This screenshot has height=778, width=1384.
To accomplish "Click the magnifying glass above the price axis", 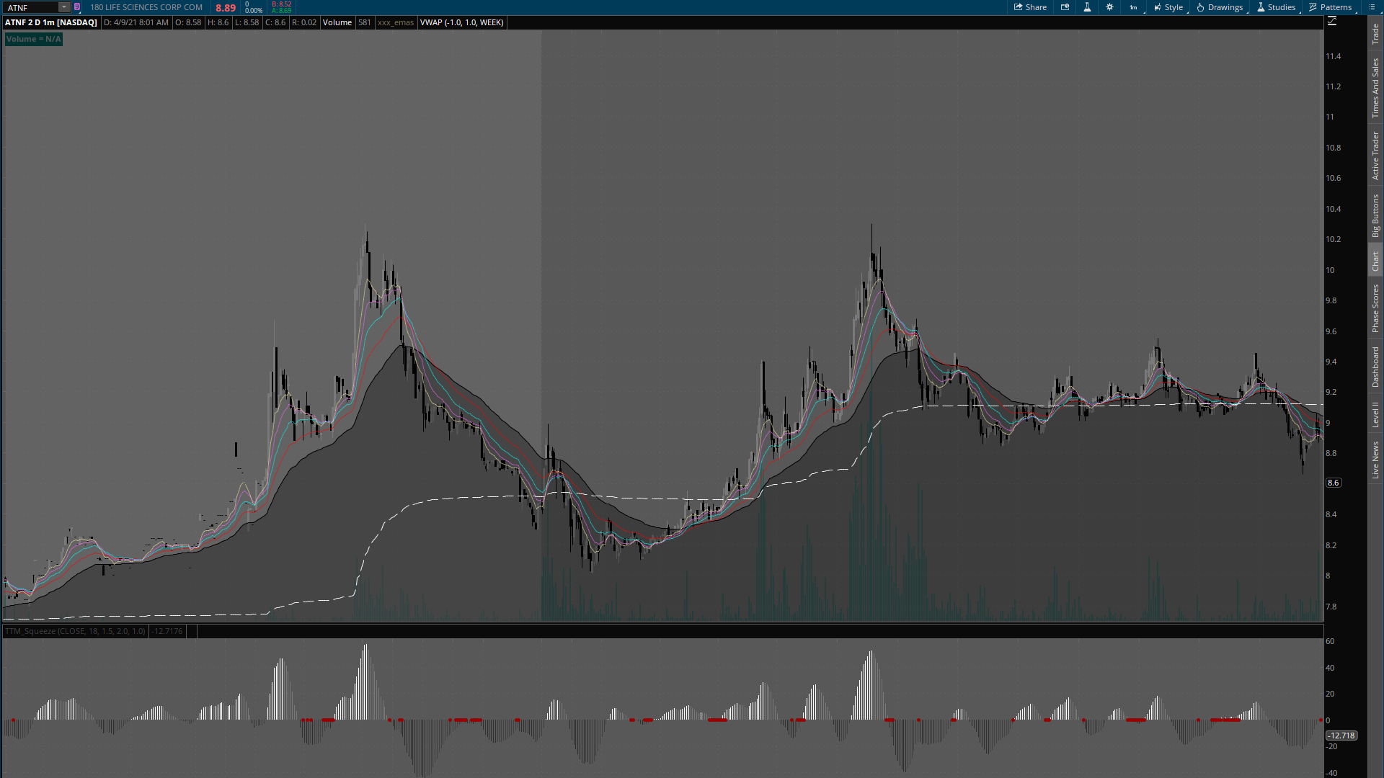I will pyautogui.click(x=1333, y=20).
